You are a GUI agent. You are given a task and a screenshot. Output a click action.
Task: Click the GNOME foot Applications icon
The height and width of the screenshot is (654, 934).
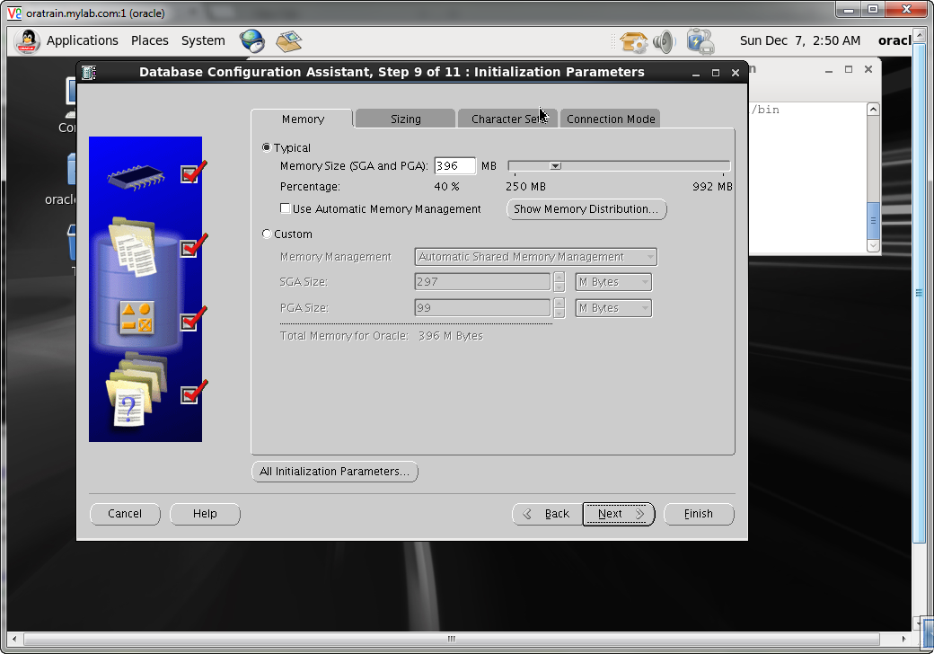[x=27, y=41]
